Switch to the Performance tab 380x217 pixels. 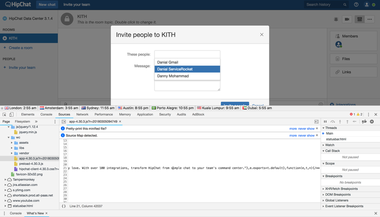click(104, 114)
